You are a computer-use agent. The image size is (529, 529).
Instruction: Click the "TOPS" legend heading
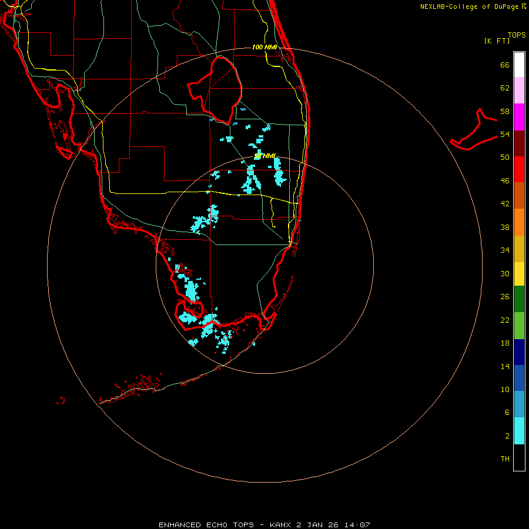pyautogui.click(x=517, y=35)
